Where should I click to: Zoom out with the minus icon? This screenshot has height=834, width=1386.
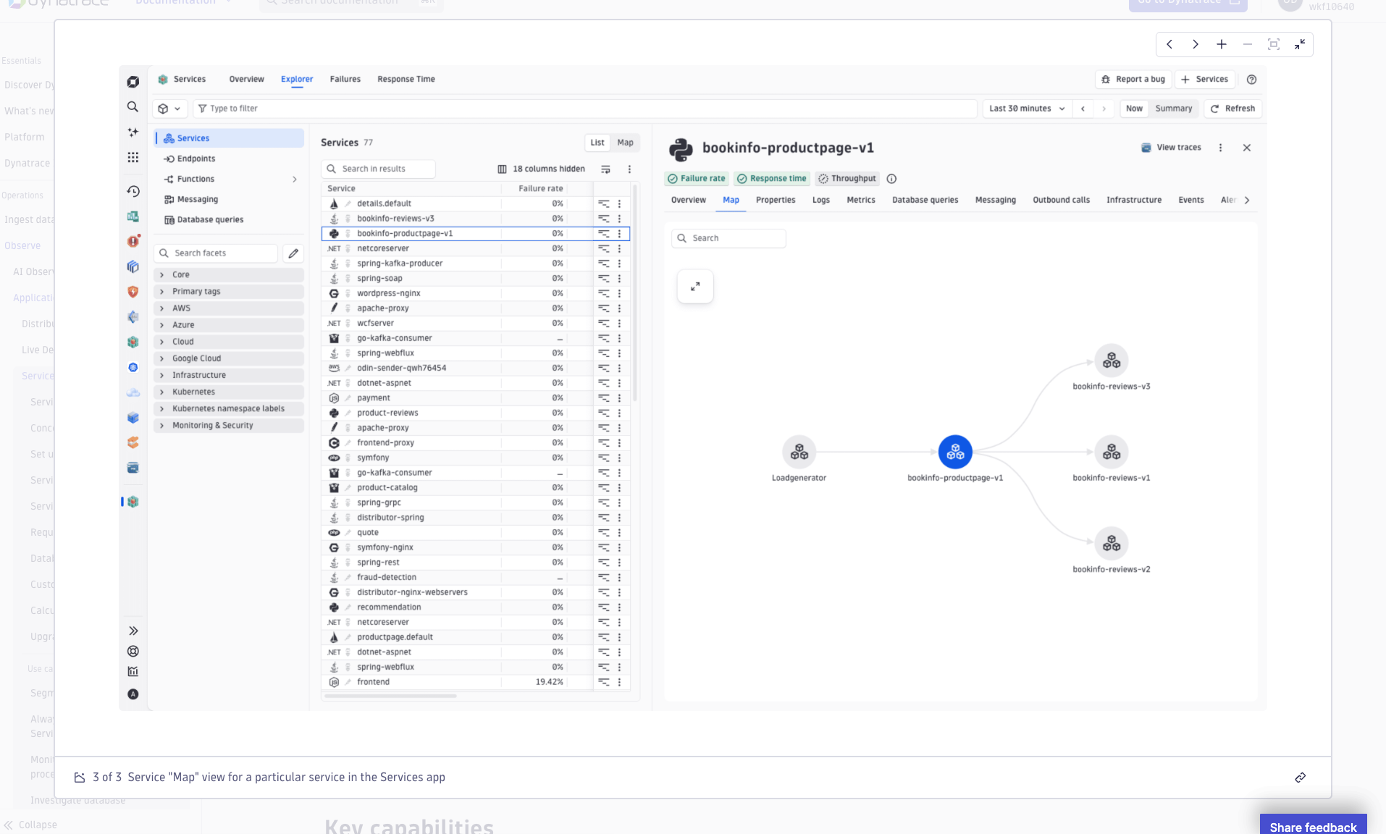pos(1247,44)
